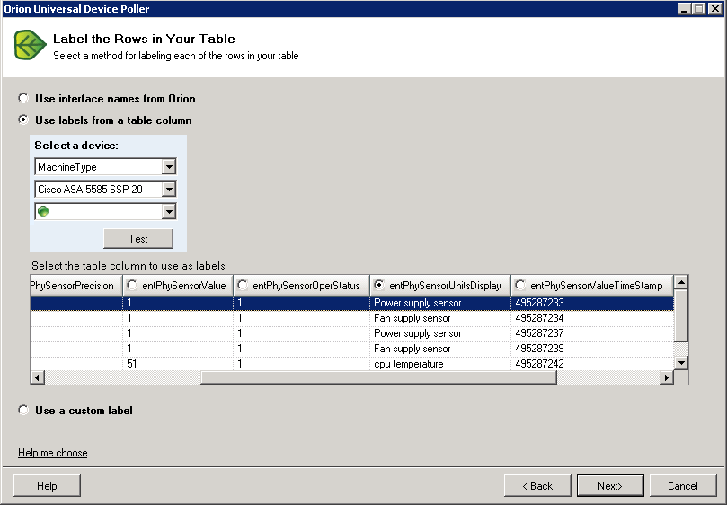The image size is (727, 505).
Task: Select row with timestamp 495287239
Action: [352, 349]
